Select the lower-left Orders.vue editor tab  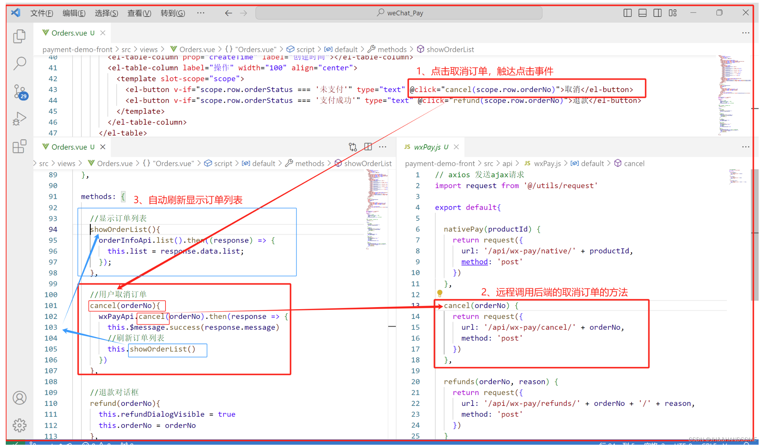pos(73,147)
